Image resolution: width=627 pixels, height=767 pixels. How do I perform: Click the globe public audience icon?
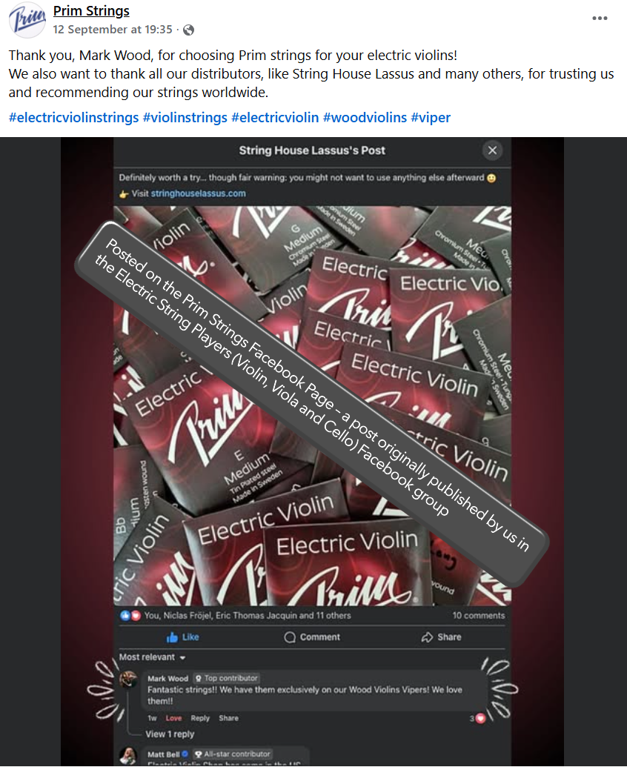(x=188, y=30)
